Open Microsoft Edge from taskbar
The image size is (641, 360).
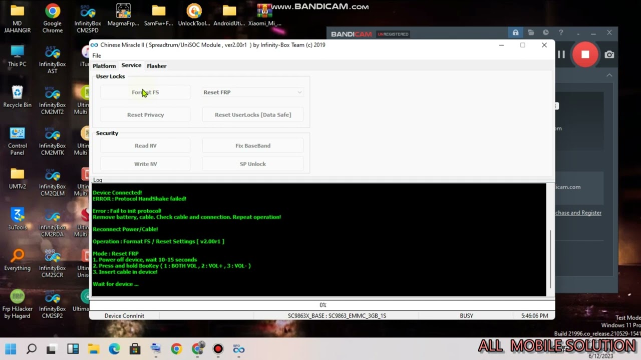pos(114,348)
